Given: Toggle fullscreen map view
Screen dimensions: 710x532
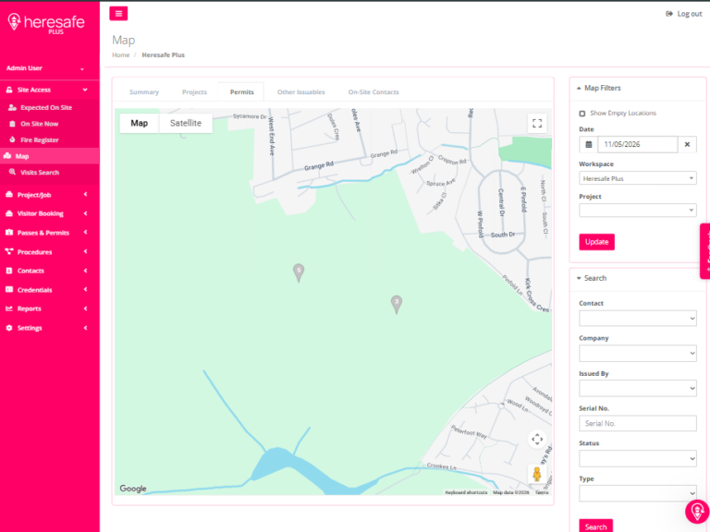Looking at the screenshot, I should pos(537,123).
